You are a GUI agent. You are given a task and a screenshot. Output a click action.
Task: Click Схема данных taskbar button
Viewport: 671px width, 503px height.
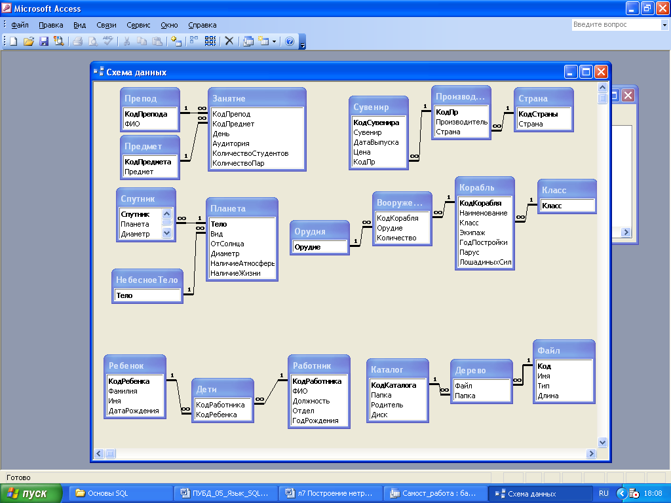(540, 493)
